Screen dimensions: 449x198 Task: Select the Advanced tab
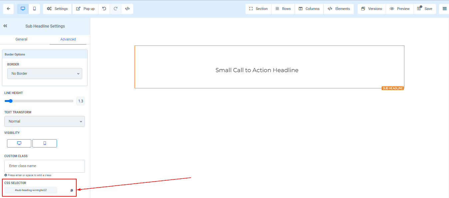pos(68,39)
